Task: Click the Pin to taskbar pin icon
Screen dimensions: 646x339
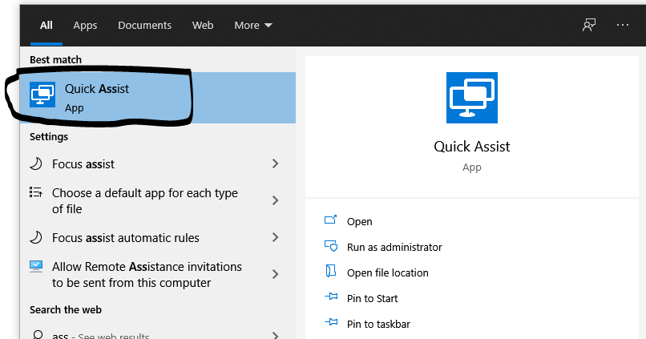Action: pyautogui.click(x=331, y=321)
